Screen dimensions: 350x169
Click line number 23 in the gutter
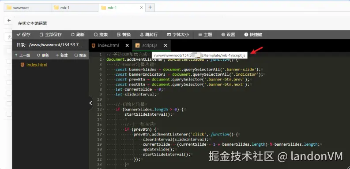(100, 164)
